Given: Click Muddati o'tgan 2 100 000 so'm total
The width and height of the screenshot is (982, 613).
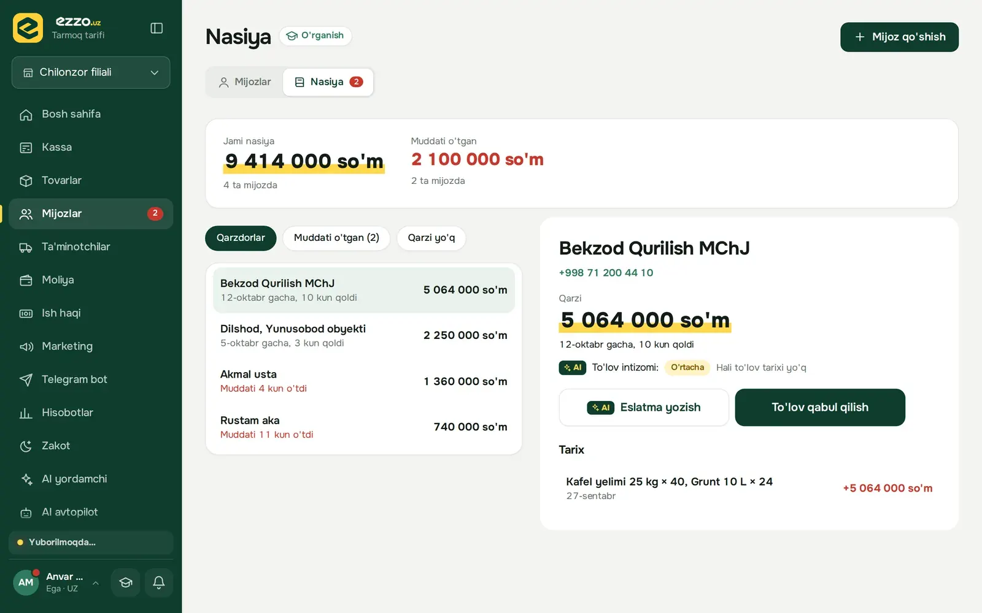Looking at the screenshot, I should (x=477, y=159).
